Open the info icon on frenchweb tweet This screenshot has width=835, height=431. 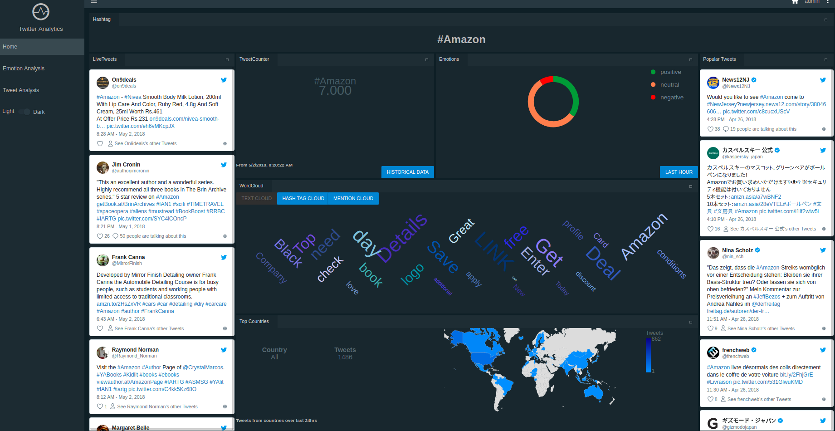pyautogui.click(x=824, y=400)
